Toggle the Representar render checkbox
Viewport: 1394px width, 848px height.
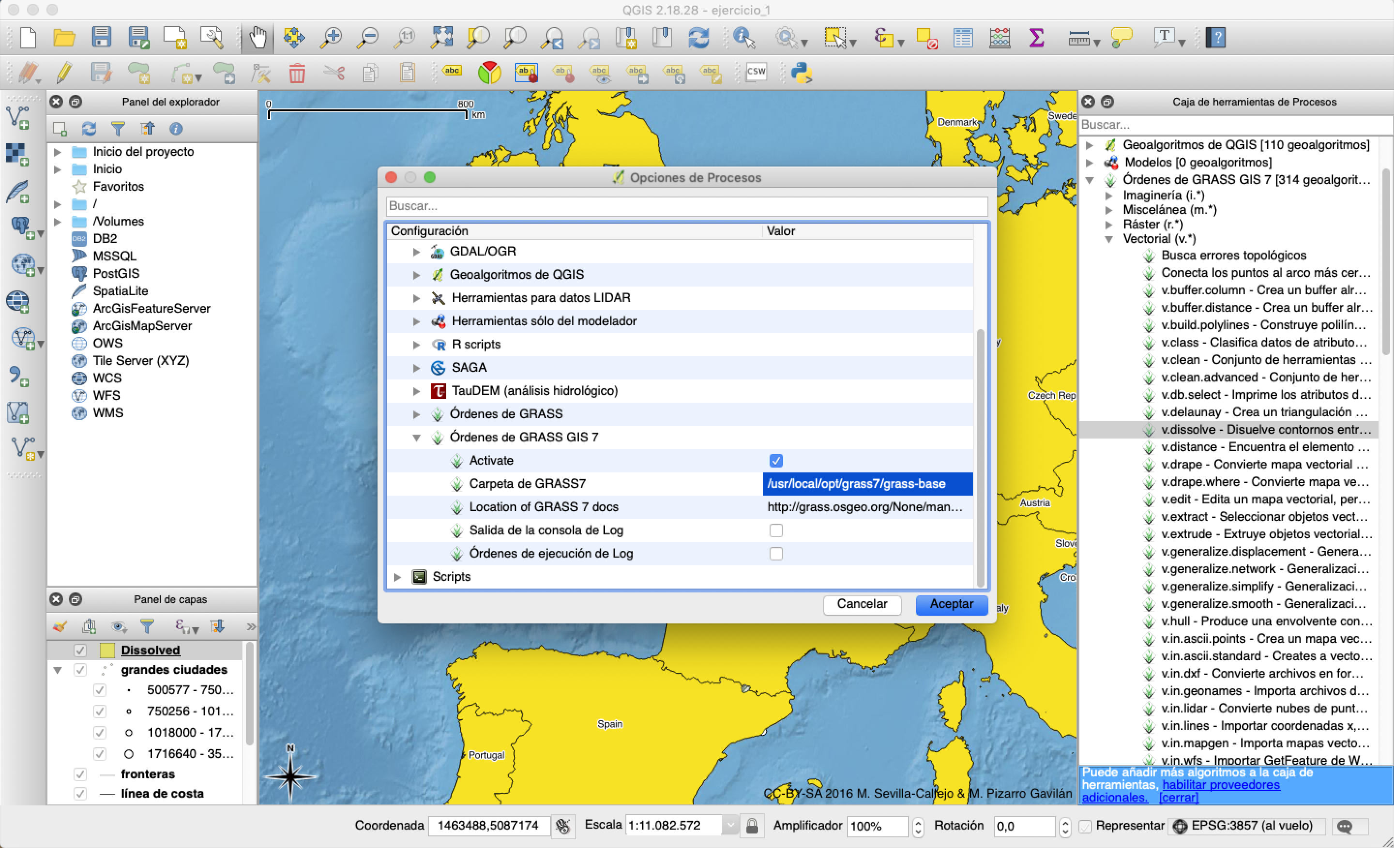tap(1085, 826)
